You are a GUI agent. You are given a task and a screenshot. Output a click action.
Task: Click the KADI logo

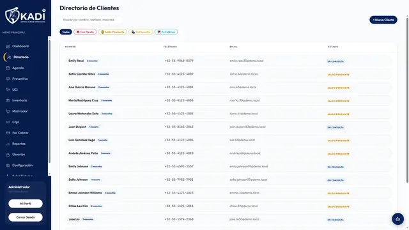coord(26,15)
